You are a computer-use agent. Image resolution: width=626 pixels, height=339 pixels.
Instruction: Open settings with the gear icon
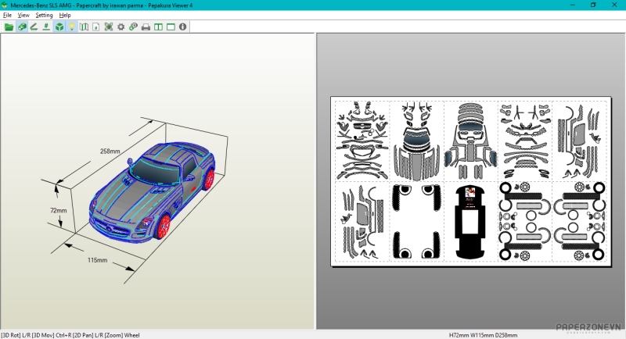pos(121,27)
